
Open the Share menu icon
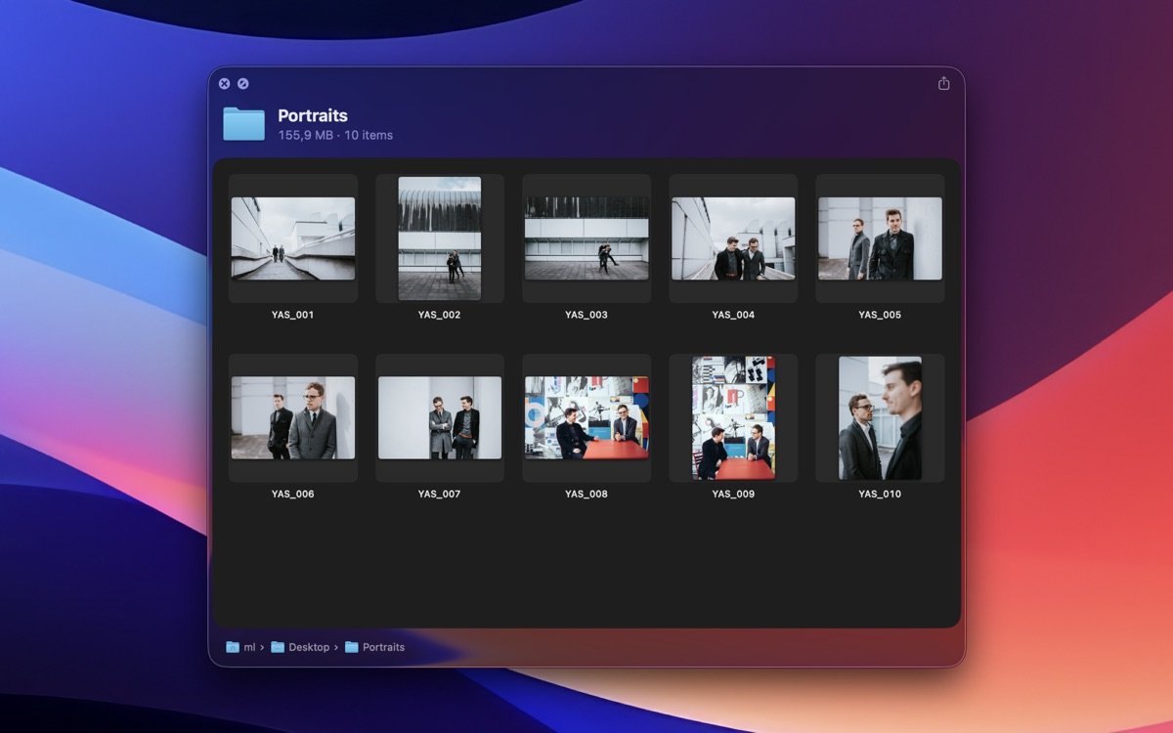(943, 84)
